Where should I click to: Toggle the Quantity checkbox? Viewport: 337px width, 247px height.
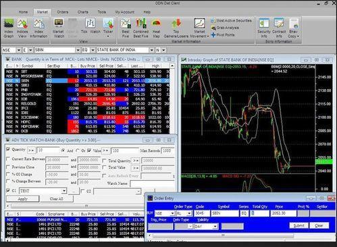click(8, 149)
